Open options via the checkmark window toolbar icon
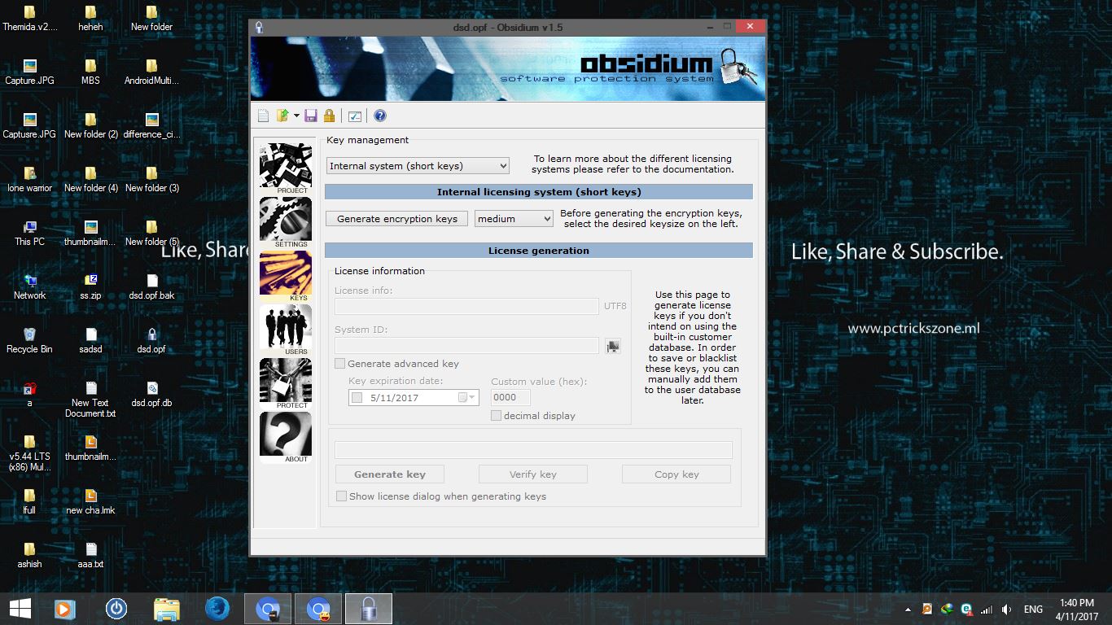The width and height of the screenshot is (1112, 625). tap(354, 116)
